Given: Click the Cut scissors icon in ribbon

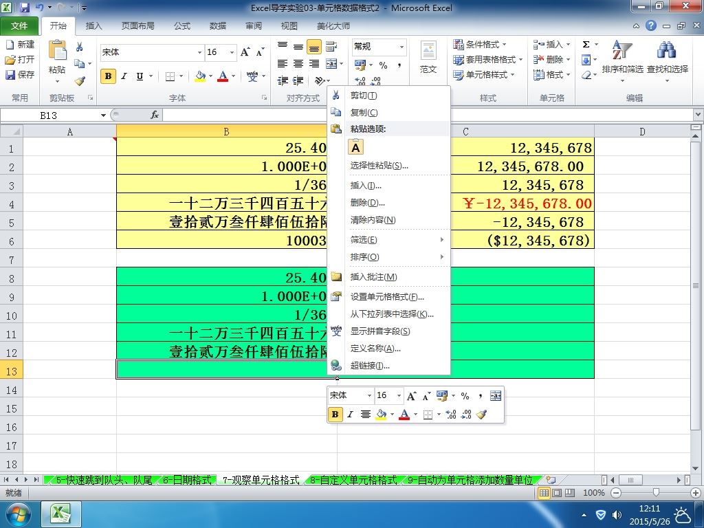Looking at the screenshot, I should point(80,47).
